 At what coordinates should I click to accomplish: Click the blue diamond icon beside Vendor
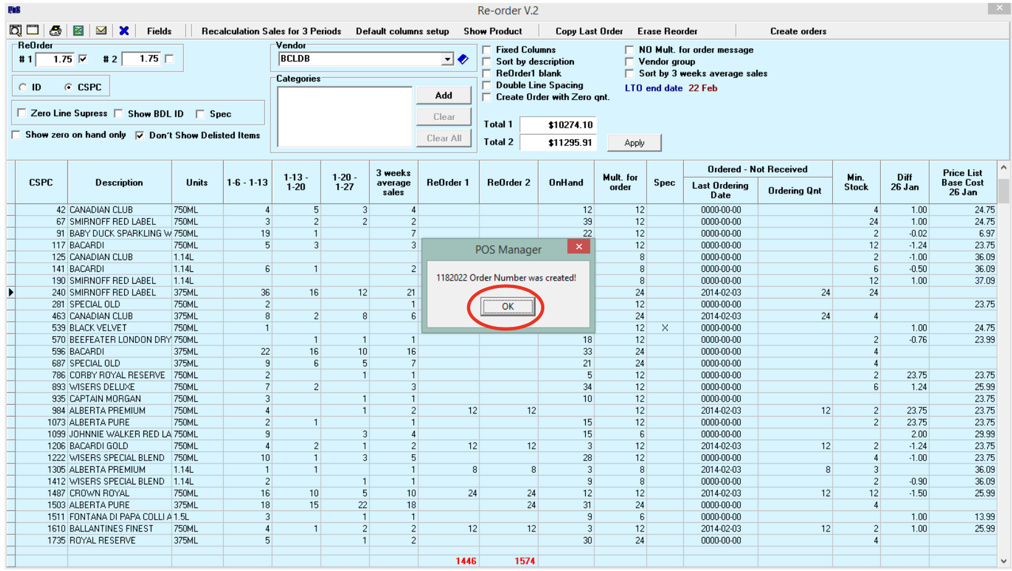click(463, 59)
